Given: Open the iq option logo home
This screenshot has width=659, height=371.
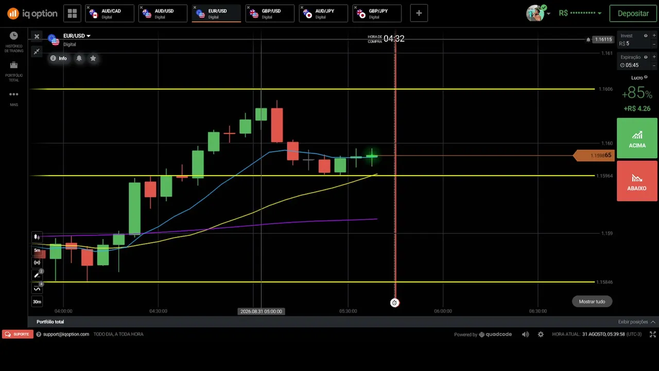Looking at the screenshot, I should (32, 13).
